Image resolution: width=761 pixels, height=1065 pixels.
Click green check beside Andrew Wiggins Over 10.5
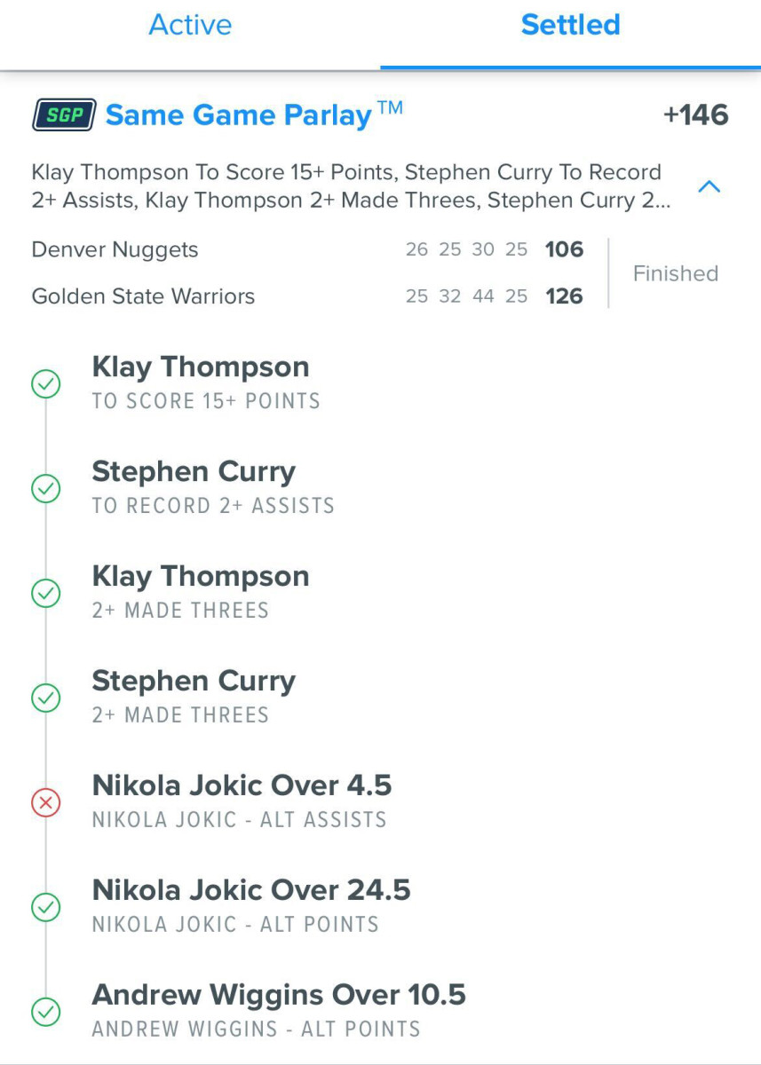pos(46,1012)
